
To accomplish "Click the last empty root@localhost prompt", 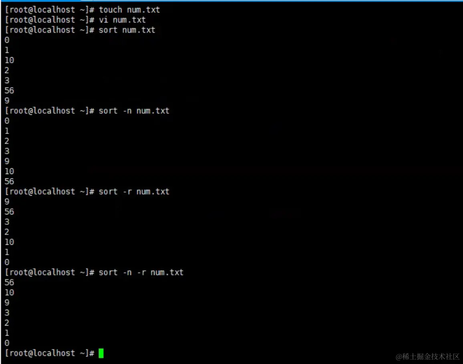I will [x=49, y=353].
